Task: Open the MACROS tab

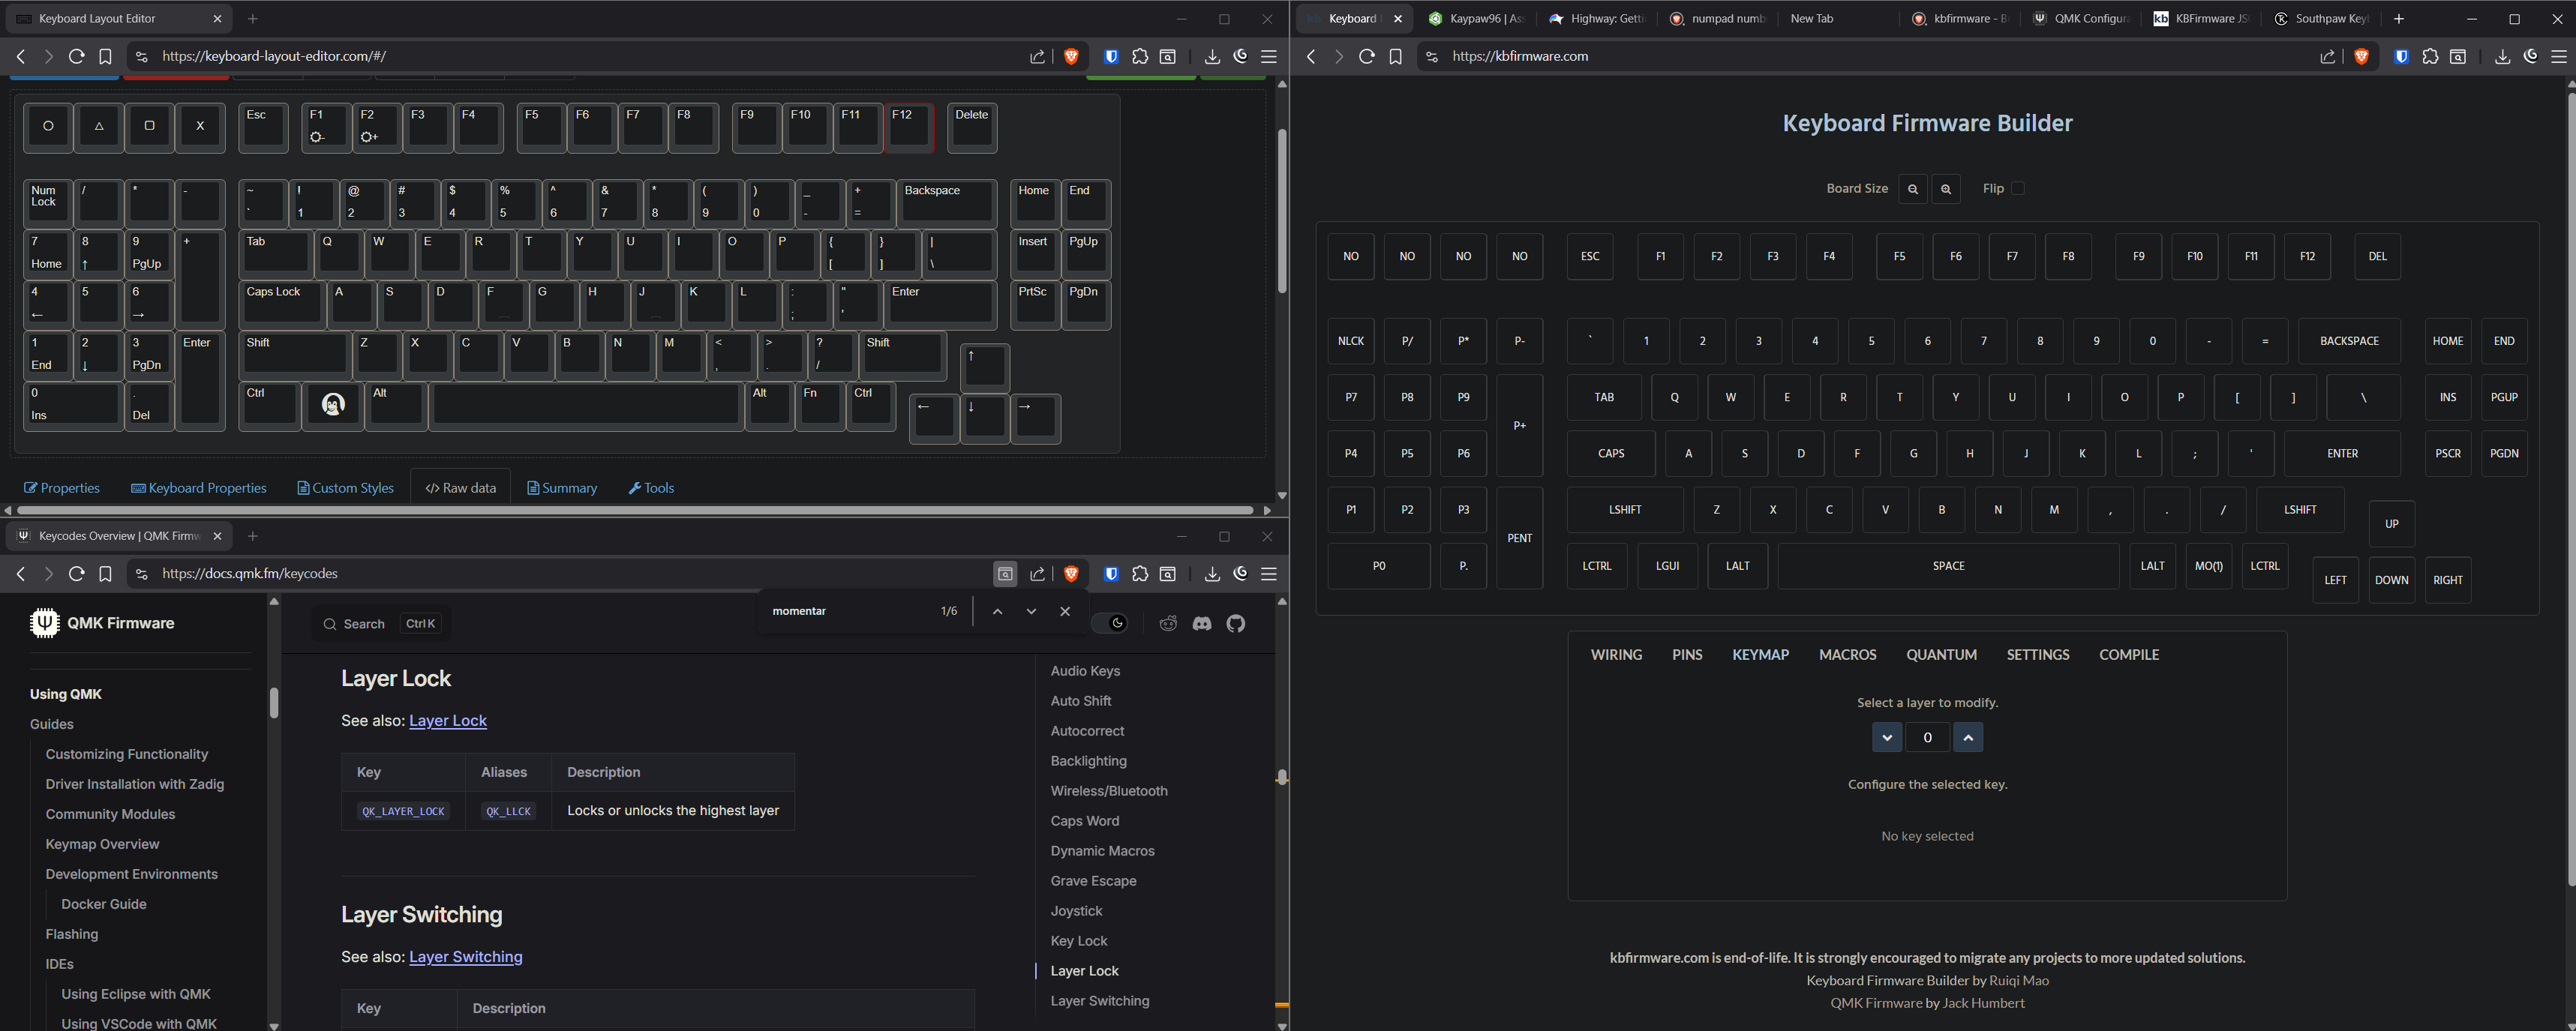Action: point(1847,655)
